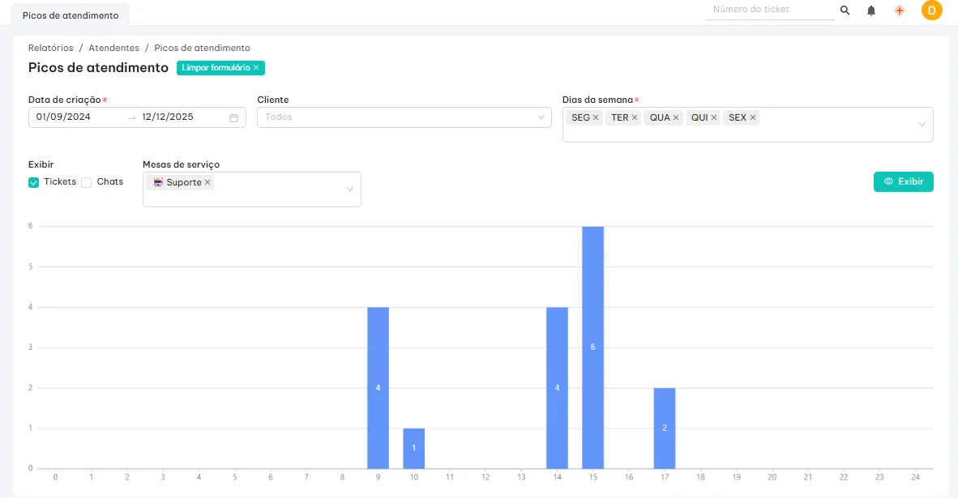Select the Picos de atendimento tab
The width and height of the screenshot is (958, 498).
[x=71, y=15]
